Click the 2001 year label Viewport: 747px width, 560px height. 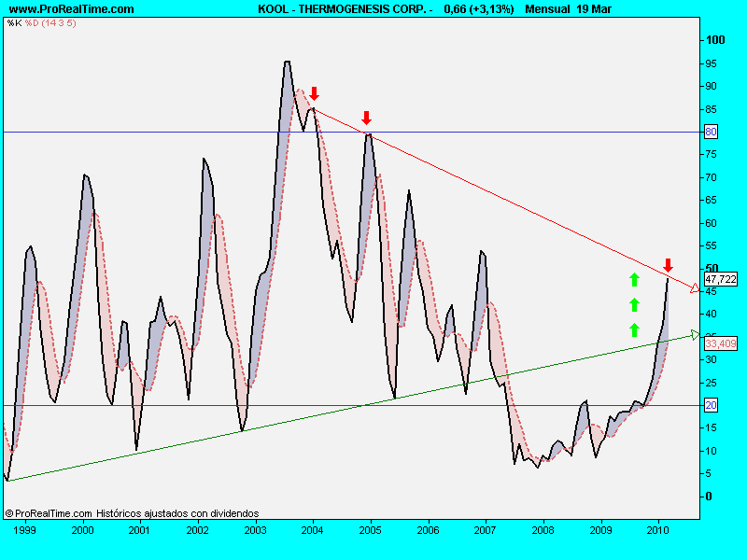pos(139,530)
